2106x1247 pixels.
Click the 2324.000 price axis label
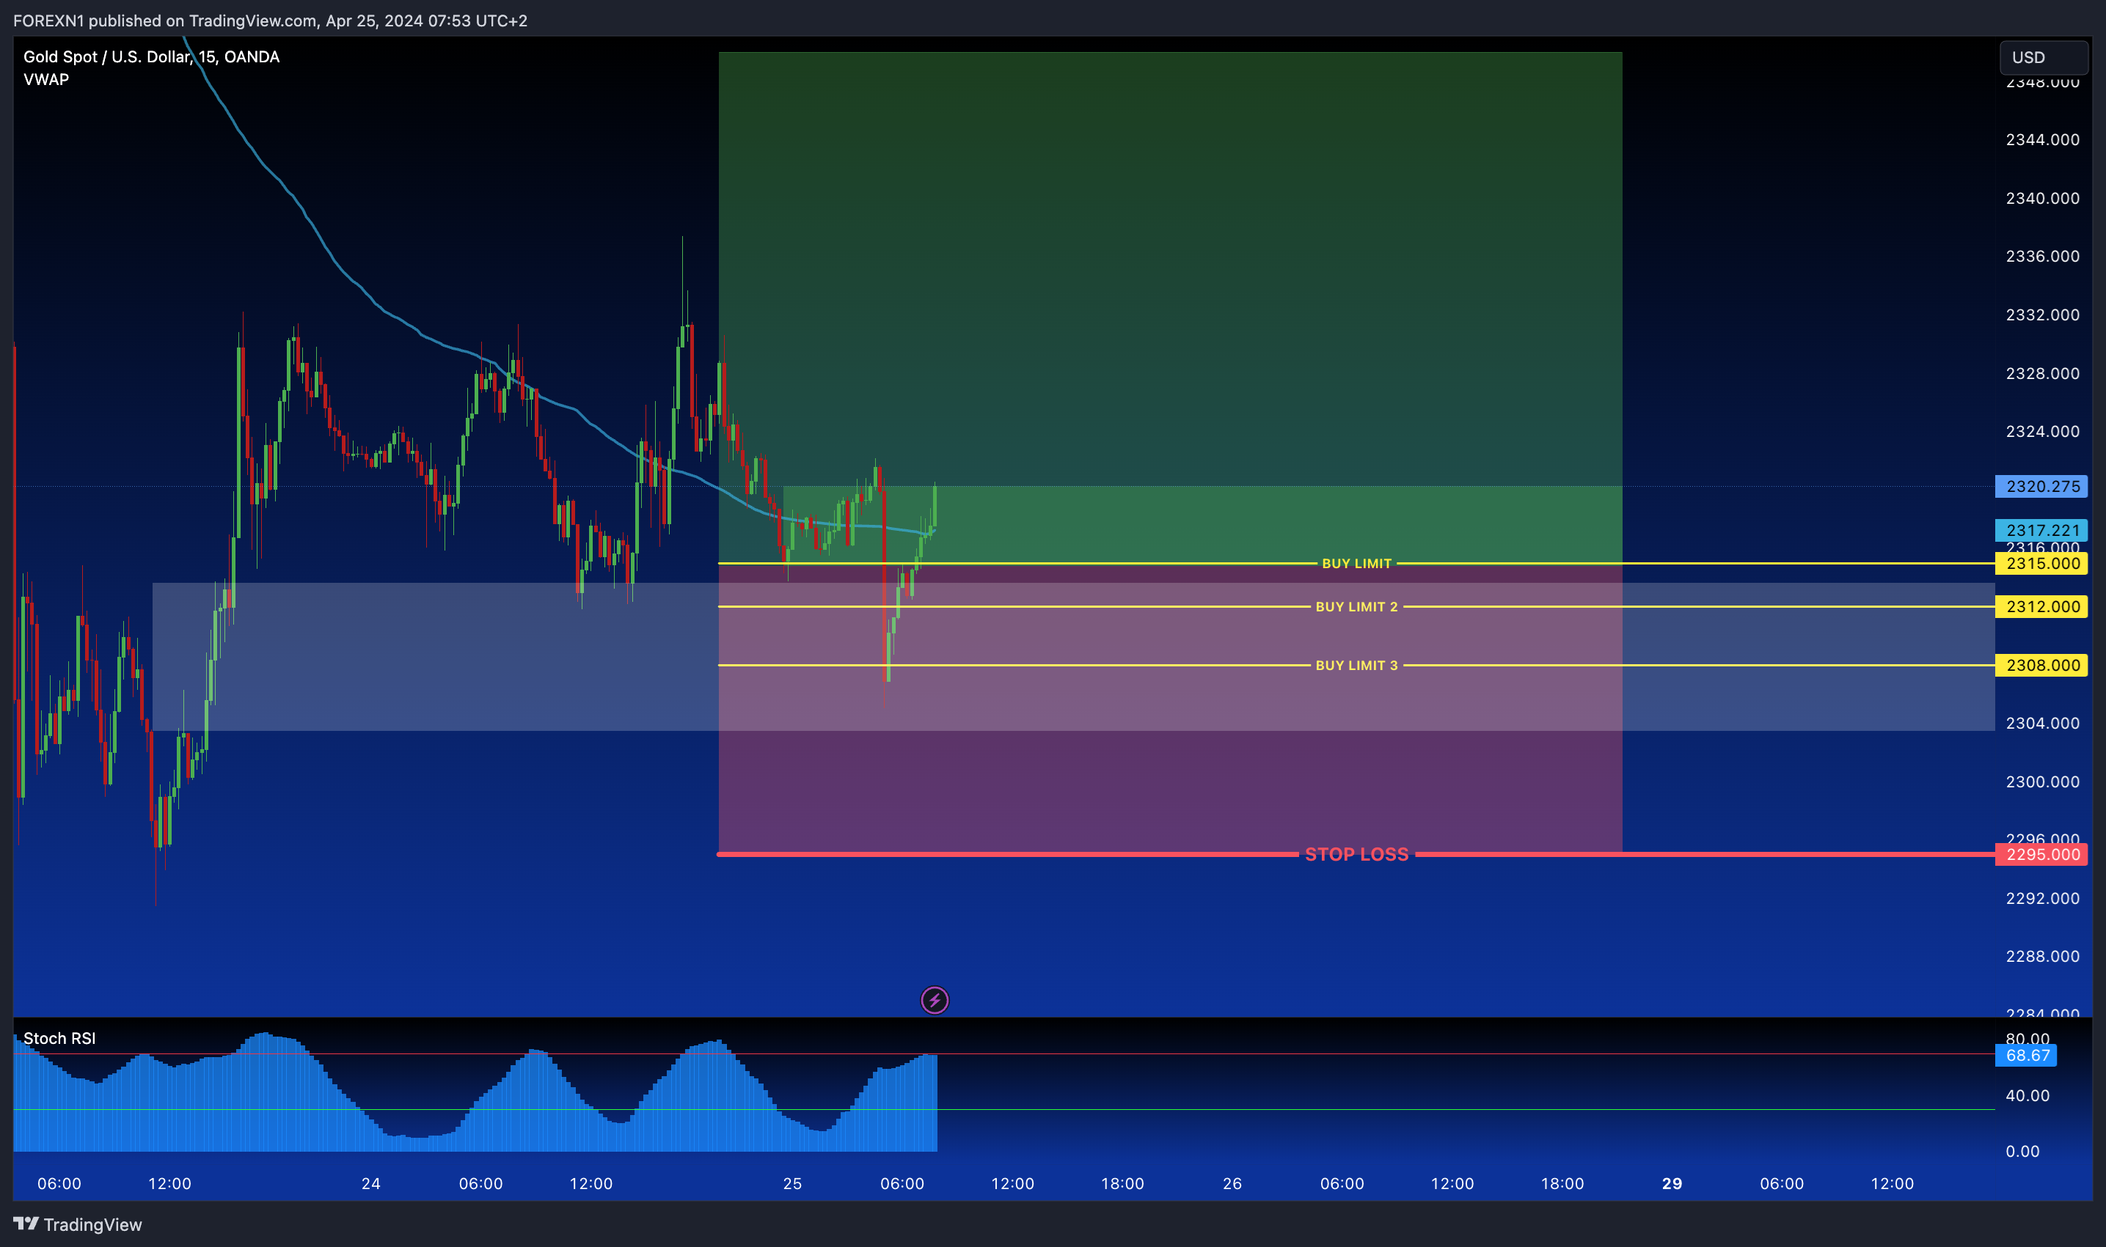pyautogui.click(x=2042, y=431)
